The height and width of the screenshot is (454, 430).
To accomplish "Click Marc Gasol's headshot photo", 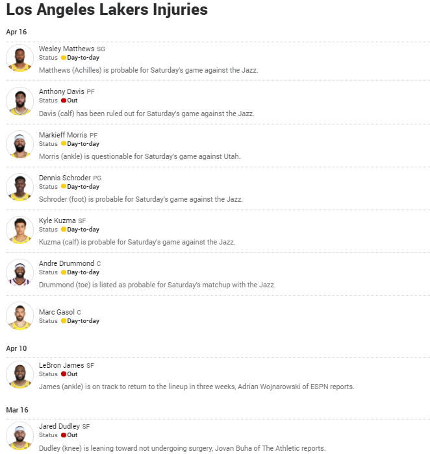I will point(19,316).
